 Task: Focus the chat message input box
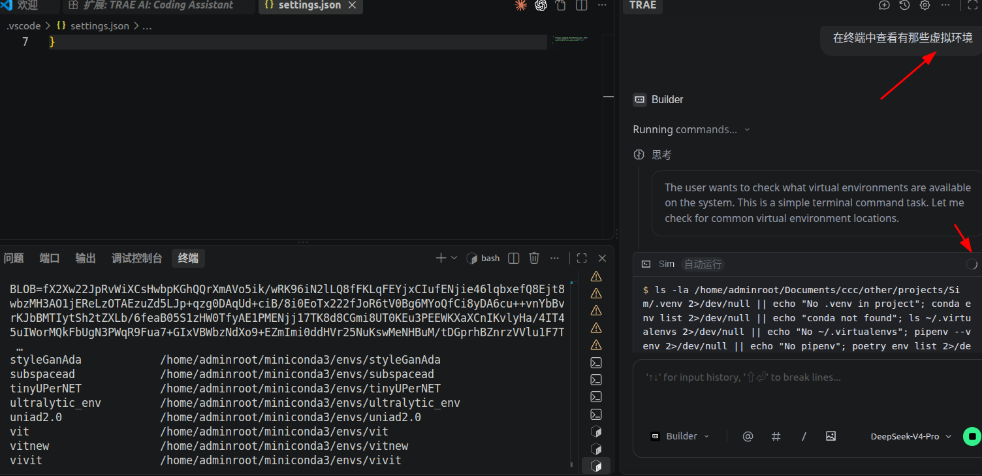(x=807, y=377)
